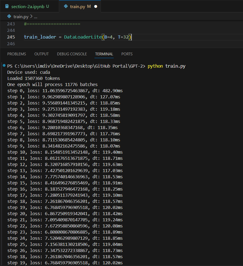Click the 'step 6' loss line in terminal
The height and width of the screenshot is (266, 243).
62,128
